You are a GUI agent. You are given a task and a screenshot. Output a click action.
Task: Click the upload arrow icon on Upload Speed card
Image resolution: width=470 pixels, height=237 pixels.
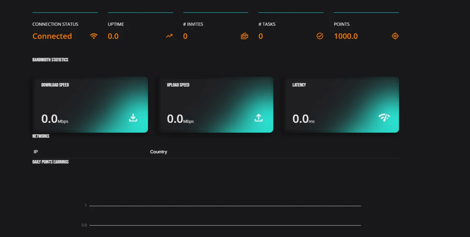point(258,118)
